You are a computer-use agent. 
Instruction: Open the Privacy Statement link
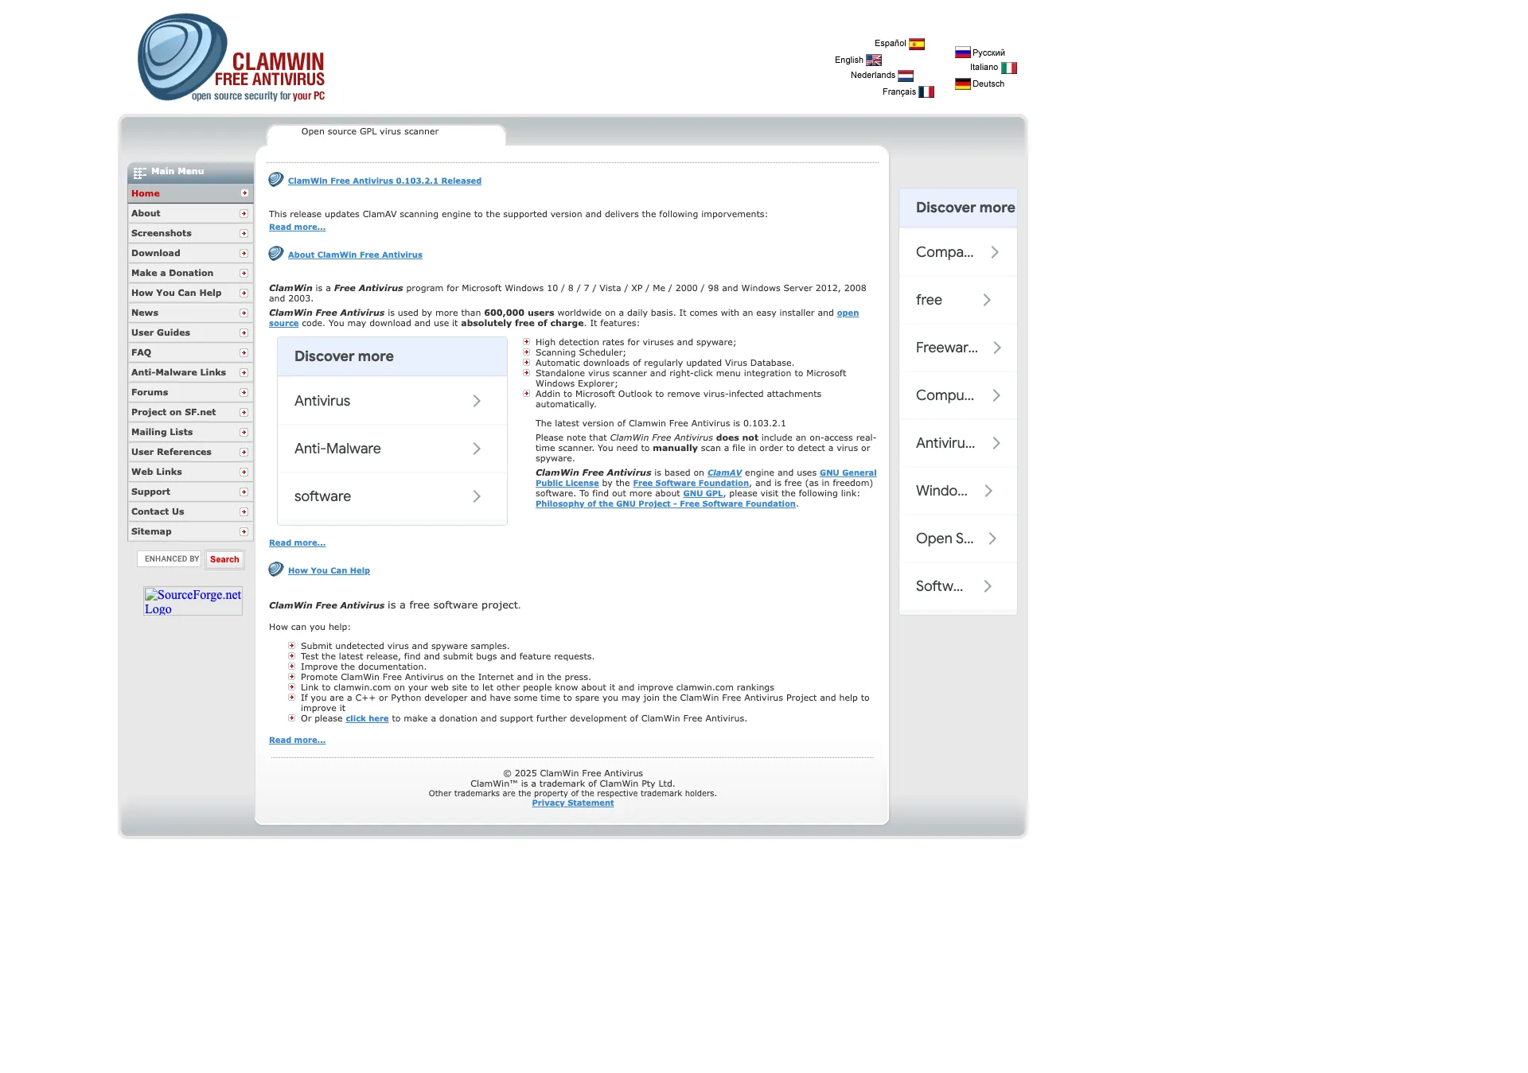click(573, 803)
